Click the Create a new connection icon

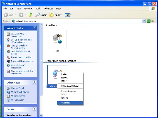[8, 34]
